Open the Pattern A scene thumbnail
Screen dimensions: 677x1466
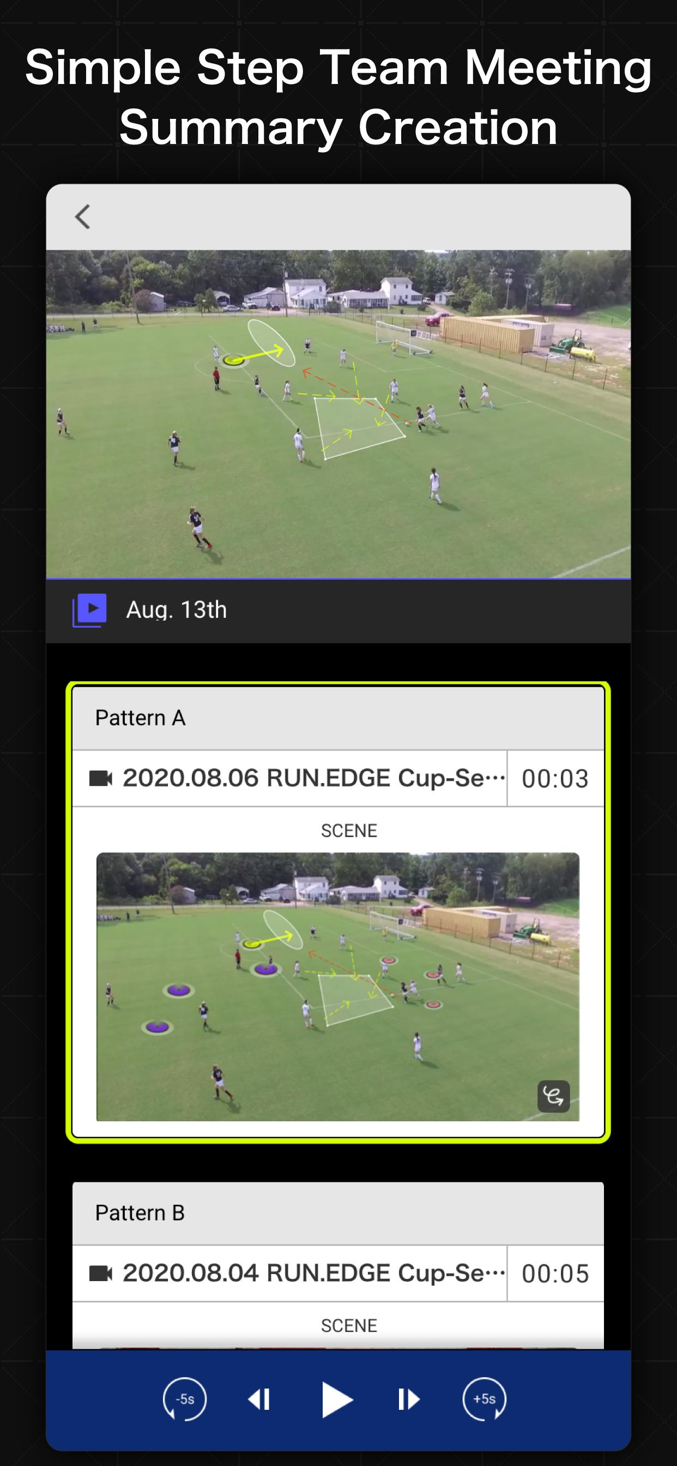click(x=338, y=987)
